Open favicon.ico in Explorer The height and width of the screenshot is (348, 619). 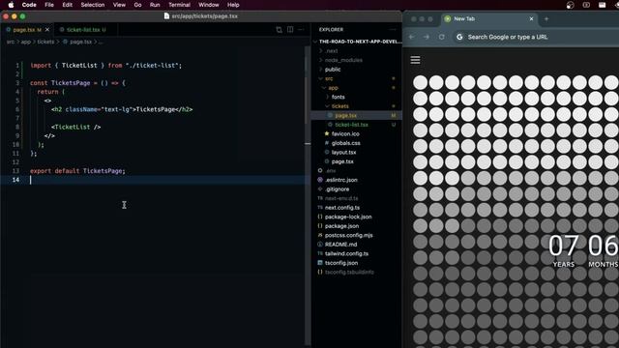pyautogui.click(x=357, y=133)
